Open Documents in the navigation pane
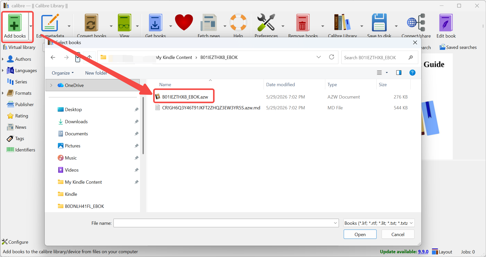This screenshot has height=257, width=486. (76, 134)
